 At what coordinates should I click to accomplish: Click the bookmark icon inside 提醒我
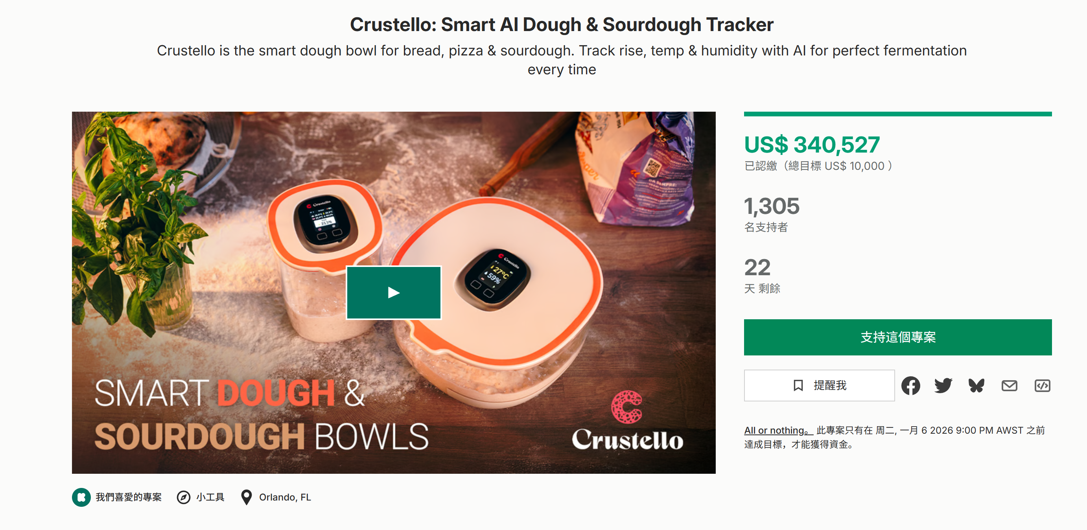tap(798, 385)
